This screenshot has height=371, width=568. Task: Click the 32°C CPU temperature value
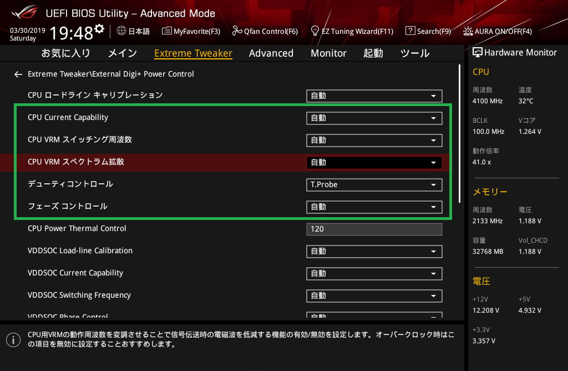click(526, 101)
